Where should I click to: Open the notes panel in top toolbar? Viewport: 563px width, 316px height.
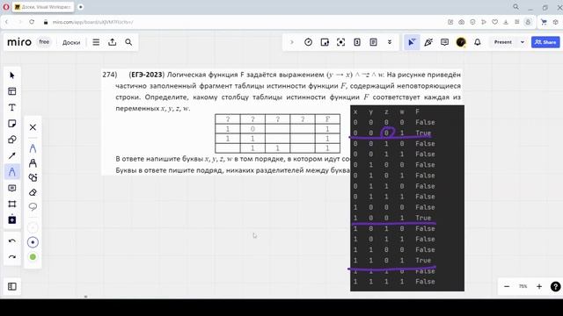pos(373,42)
